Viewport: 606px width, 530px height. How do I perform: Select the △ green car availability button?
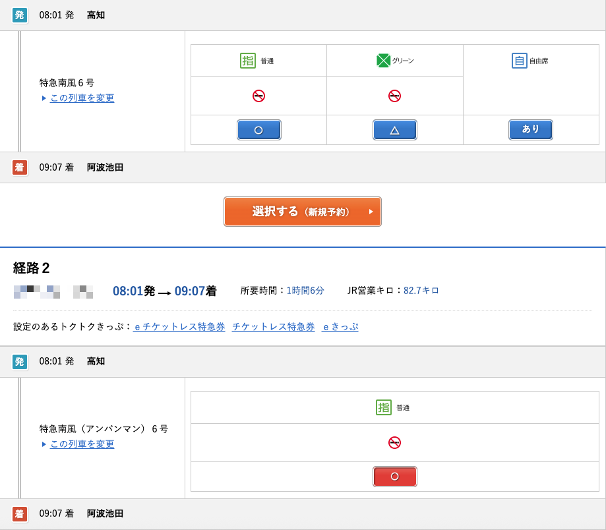394,130
